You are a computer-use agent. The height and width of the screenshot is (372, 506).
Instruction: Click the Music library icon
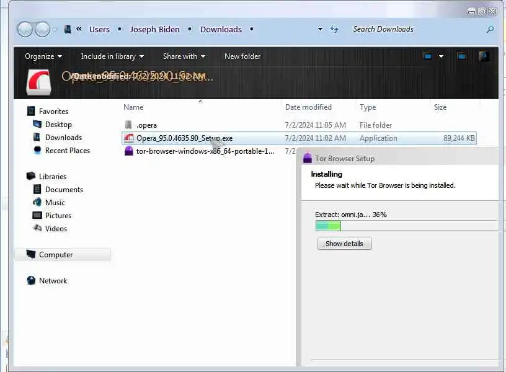click(37, 202)
